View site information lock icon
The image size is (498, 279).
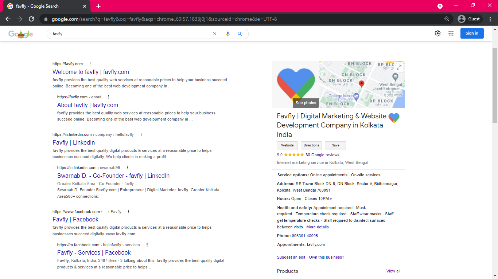[46, 19]
